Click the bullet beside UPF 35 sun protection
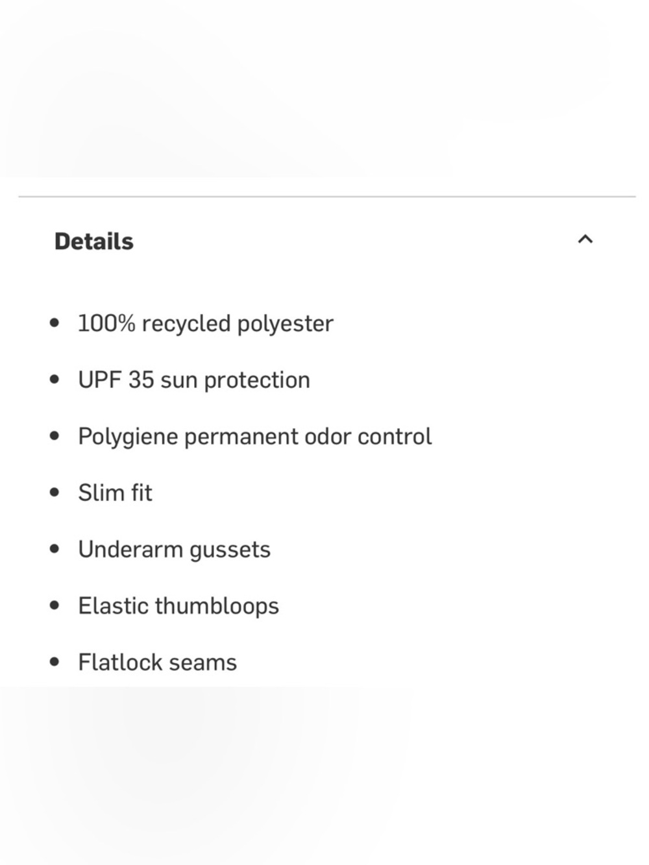Viewport: 649px width, 865px height. point(55,379)
